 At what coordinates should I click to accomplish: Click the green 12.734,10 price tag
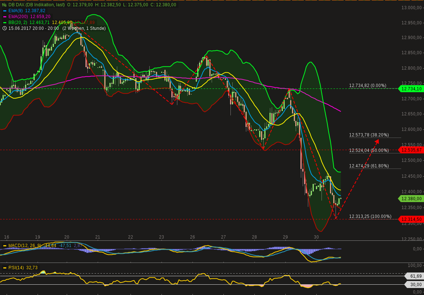[x=411, y=89]
